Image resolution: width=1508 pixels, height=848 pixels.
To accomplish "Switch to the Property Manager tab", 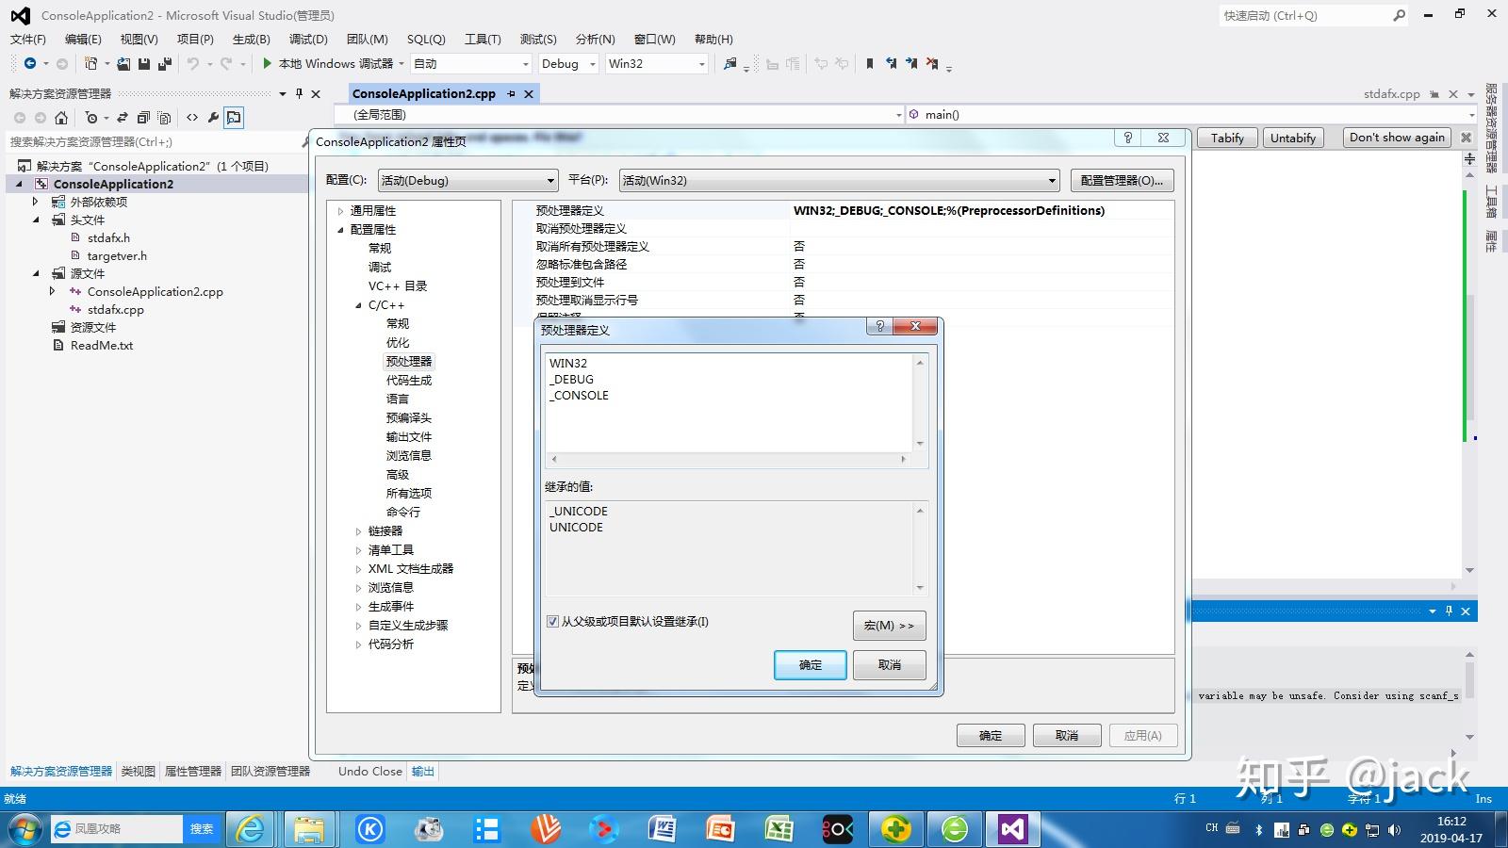I will pos(193,771).
